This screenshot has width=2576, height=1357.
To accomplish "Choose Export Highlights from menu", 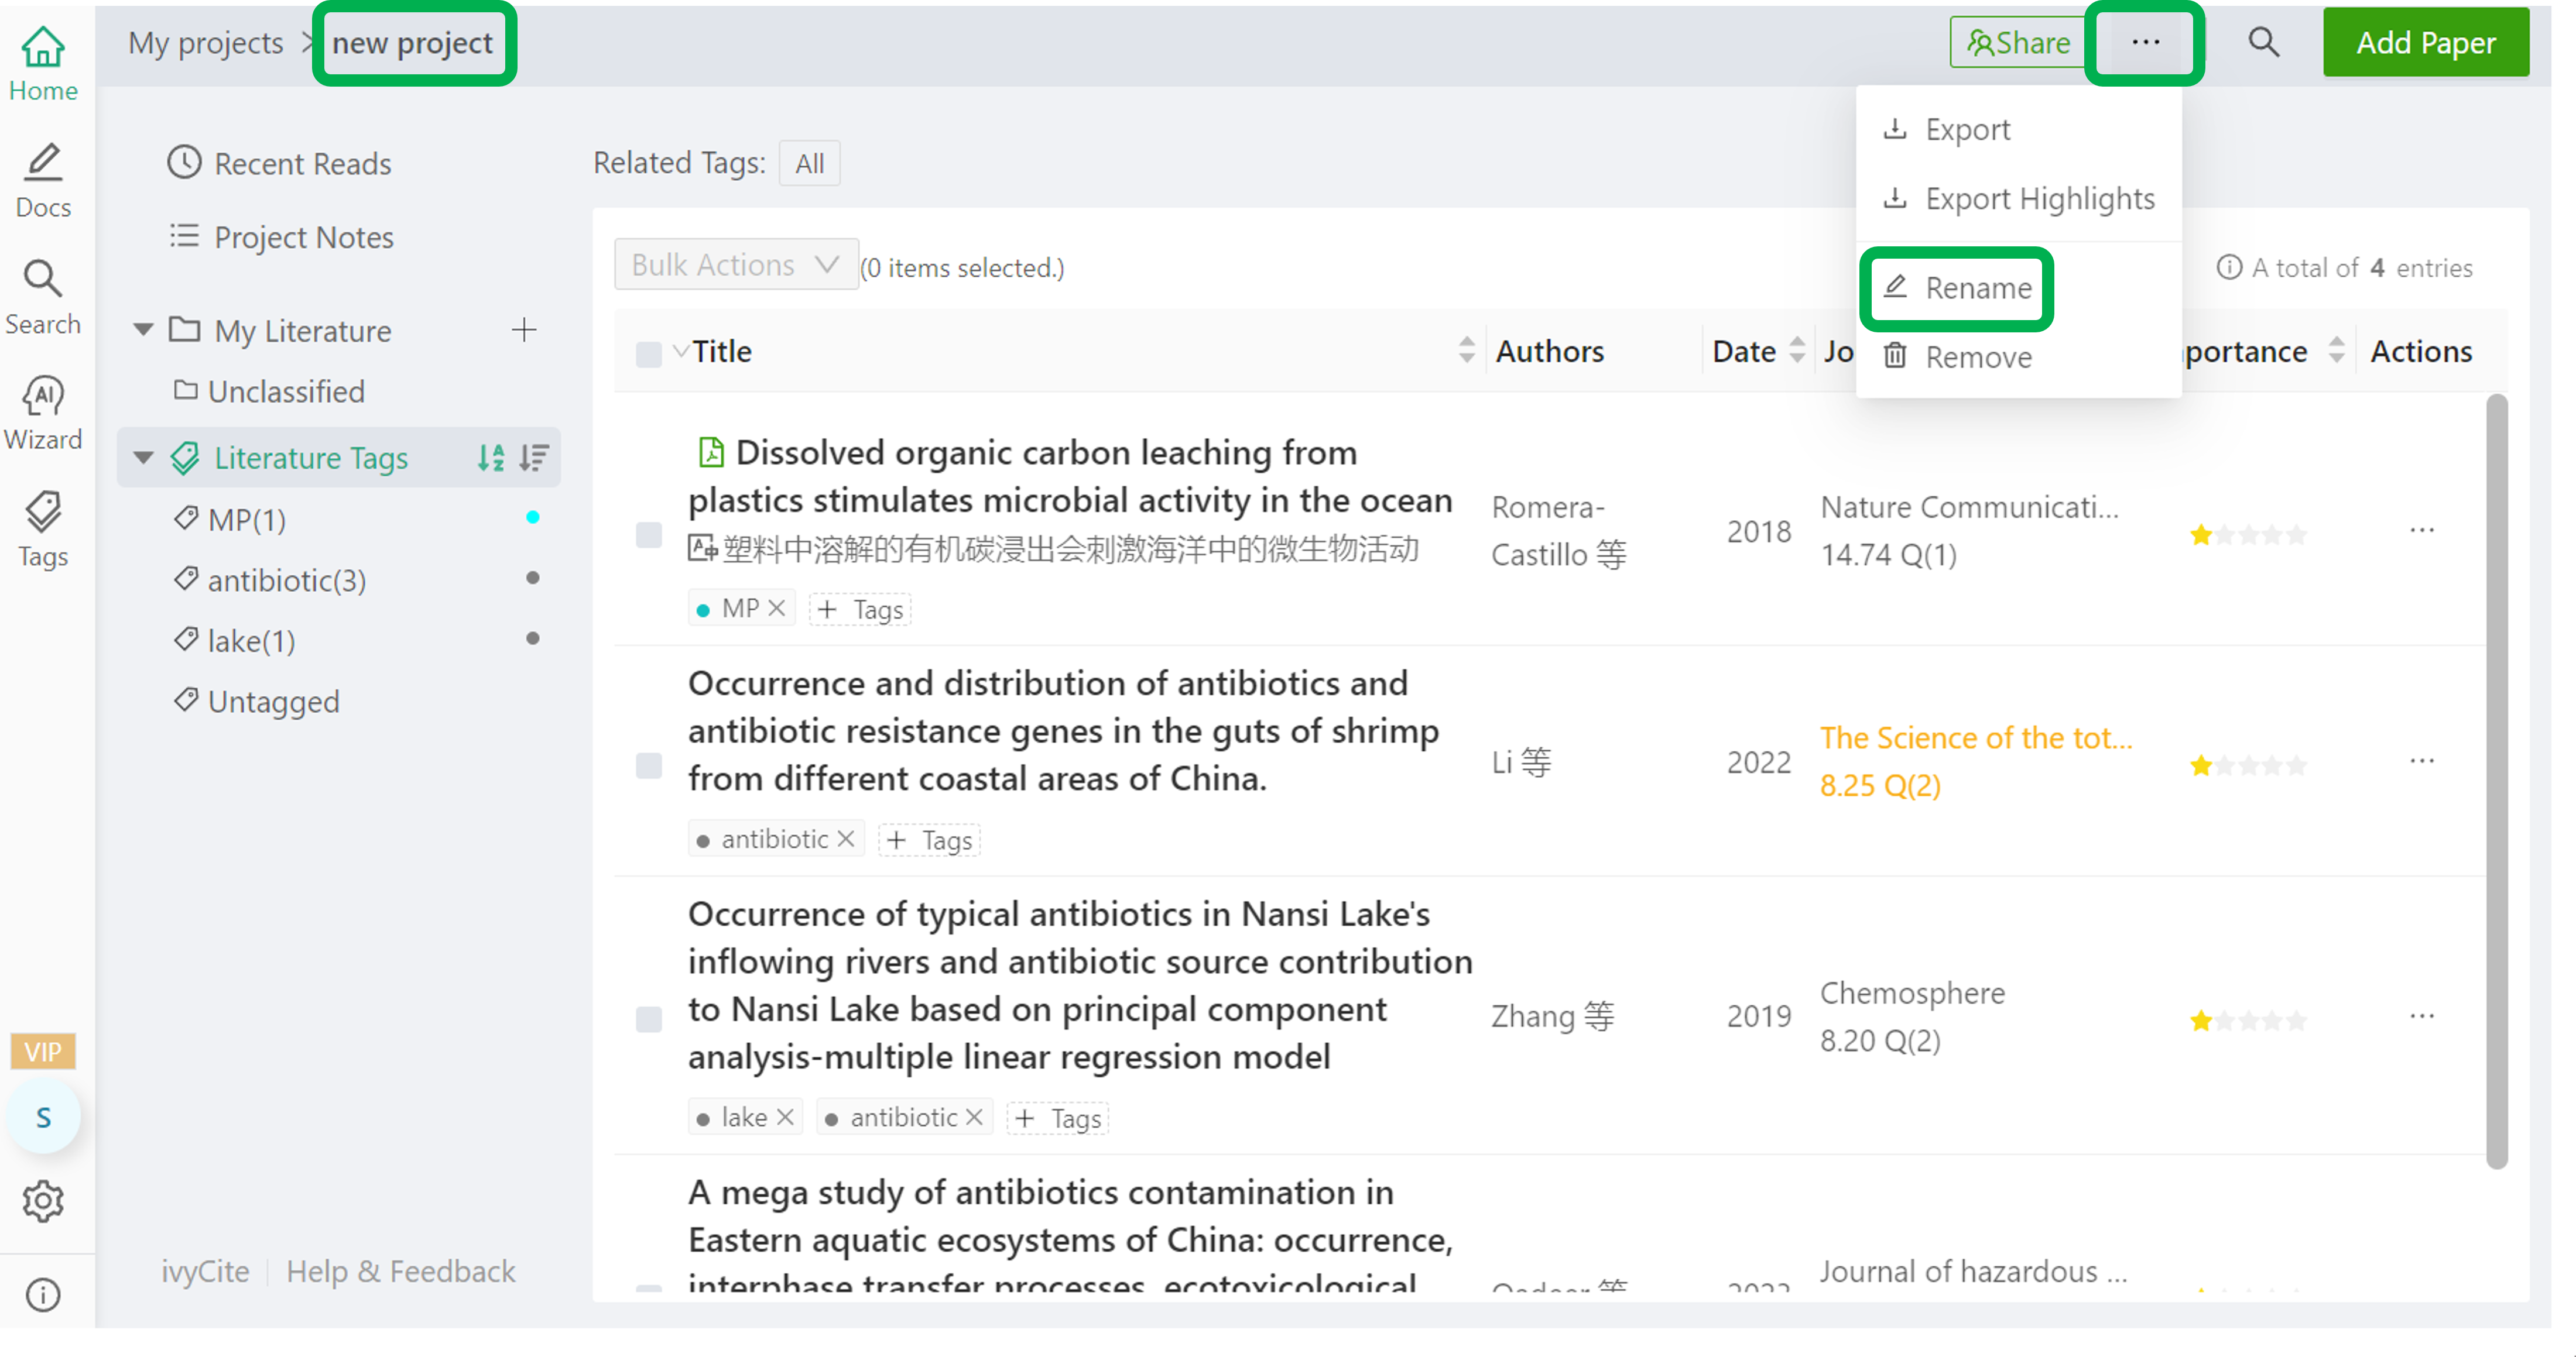I will point(2018,199).
